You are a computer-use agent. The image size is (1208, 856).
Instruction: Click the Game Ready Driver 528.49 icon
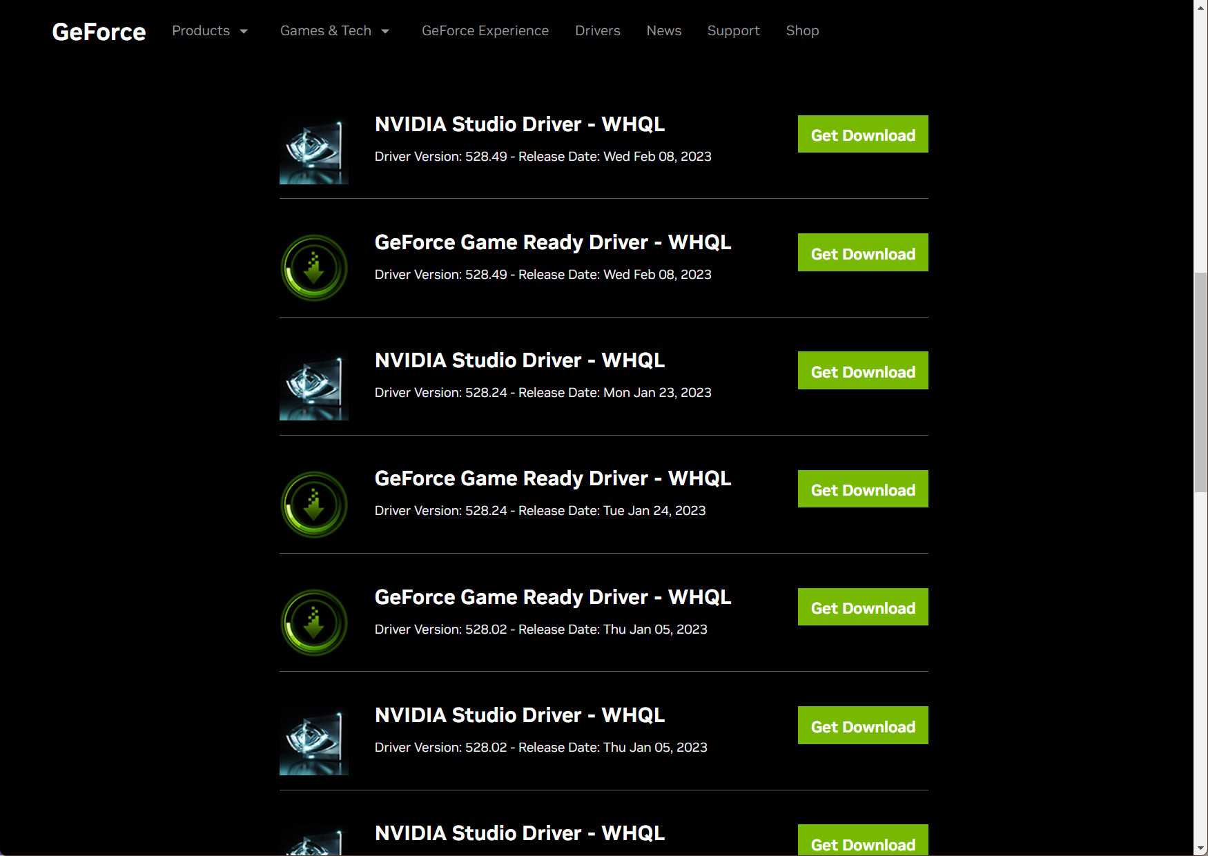[x=314, y=268]
